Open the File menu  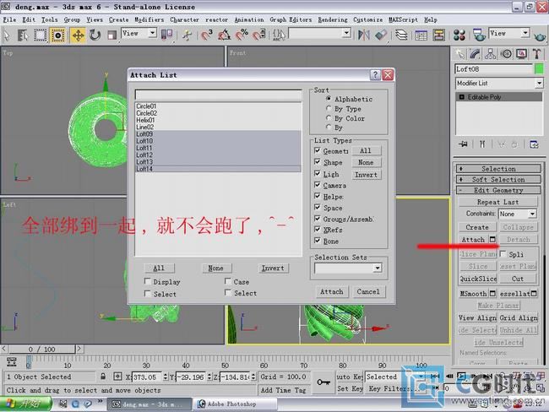9,20
